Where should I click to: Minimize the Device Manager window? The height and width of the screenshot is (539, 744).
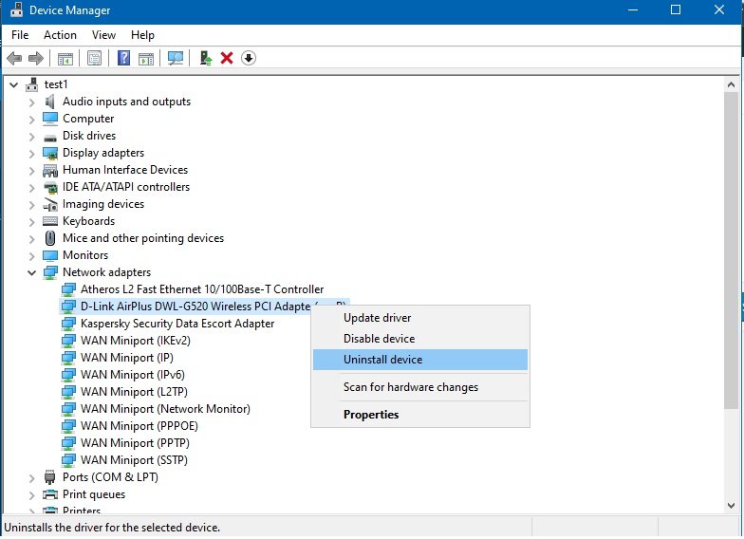click(633, 9)
